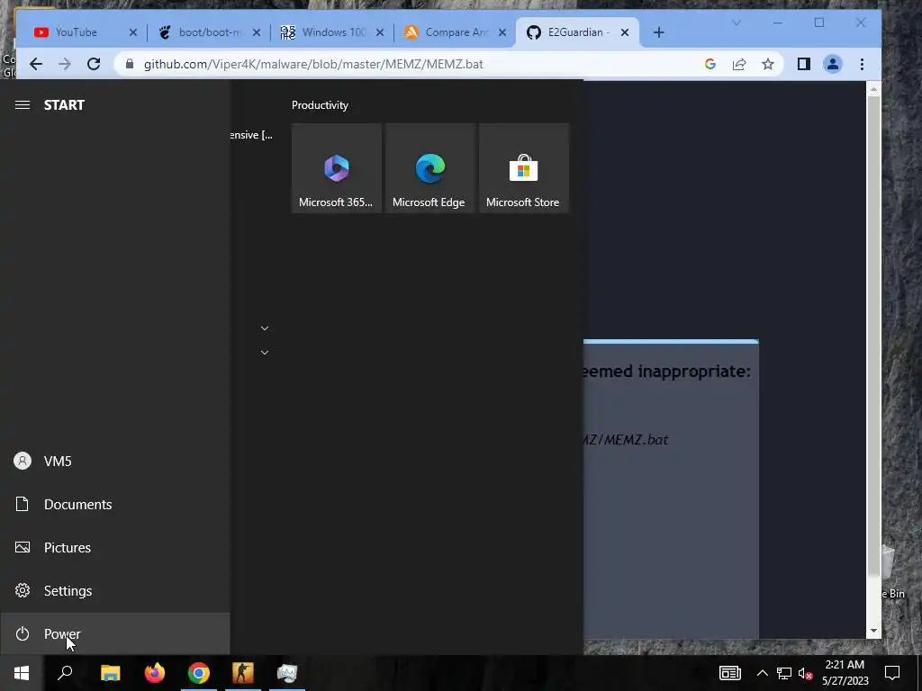The height and width of the screenshot is (691, 922).
Task: Open the VM5 user account menu
Action: [114, 462]
